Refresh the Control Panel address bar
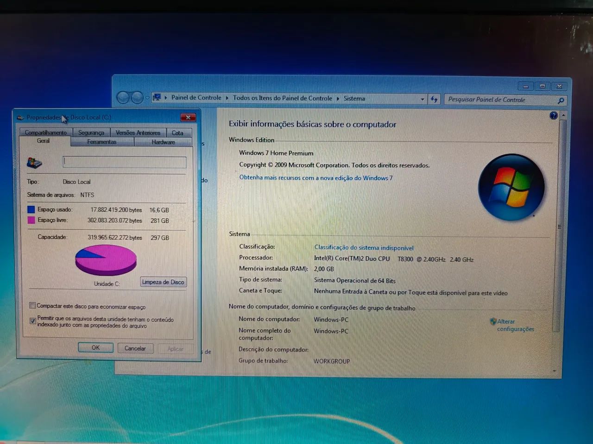The height and width of the screenshot is (444, 593). 434,99
